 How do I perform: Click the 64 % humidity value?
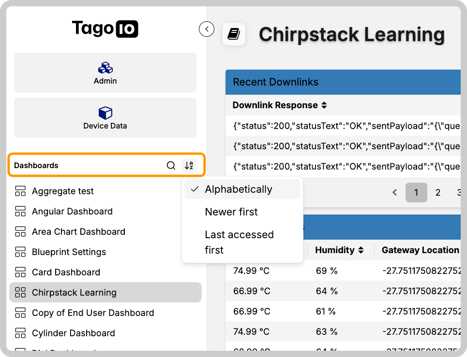click(x=327, y=291)
